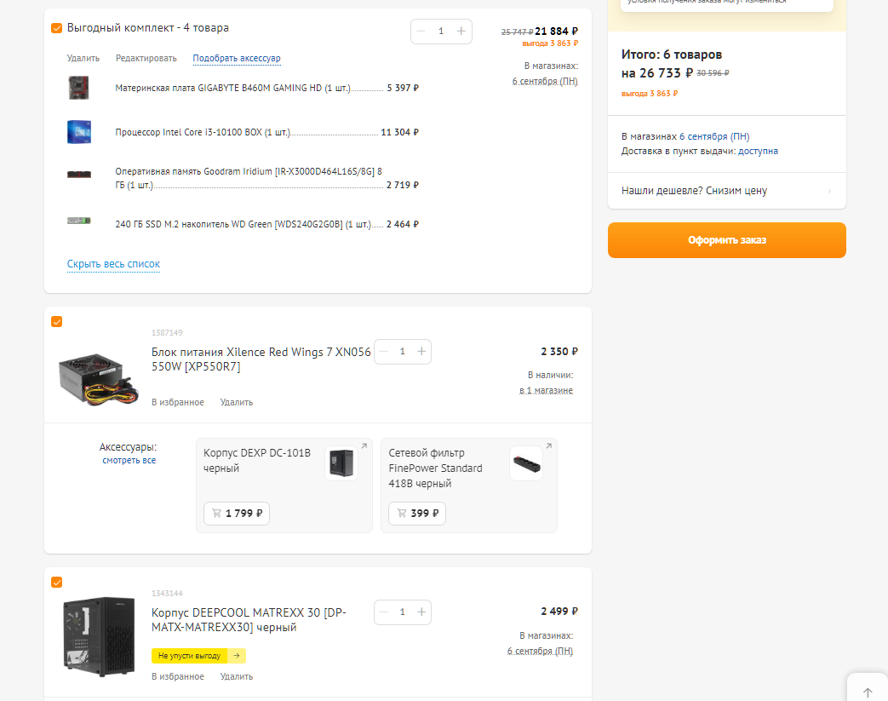Uncheck the DEEPCOOL MATREXX 30 case checkbox
The image size is (888, 701).
(x=57, y=583)
